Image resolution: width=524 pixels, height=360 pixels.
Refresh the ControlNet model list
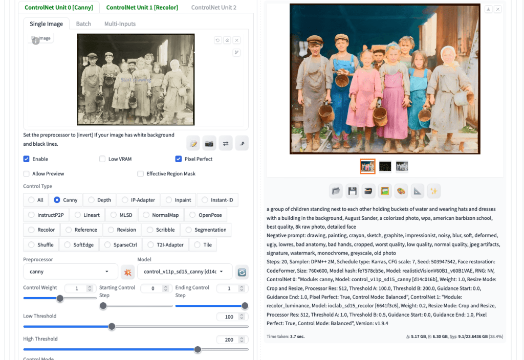point(241,273)
